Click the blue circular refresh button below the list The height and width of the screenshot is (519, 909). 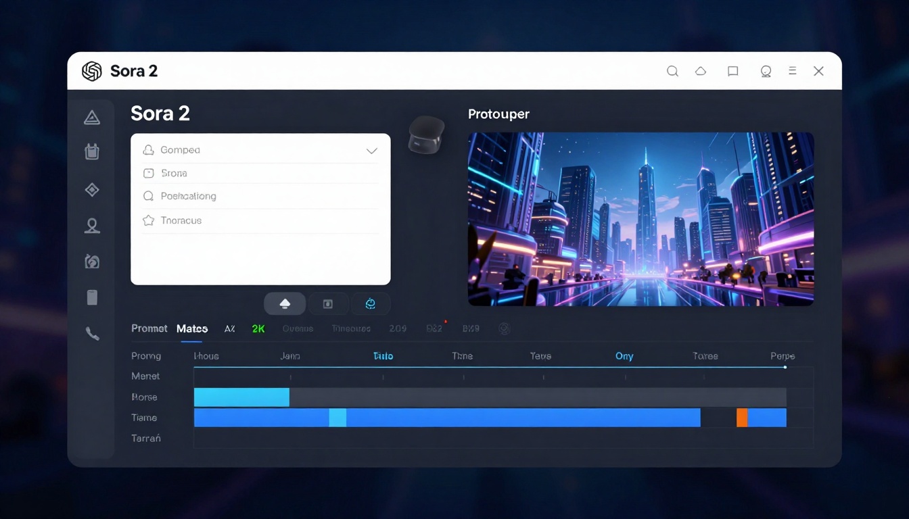point(371,304)
